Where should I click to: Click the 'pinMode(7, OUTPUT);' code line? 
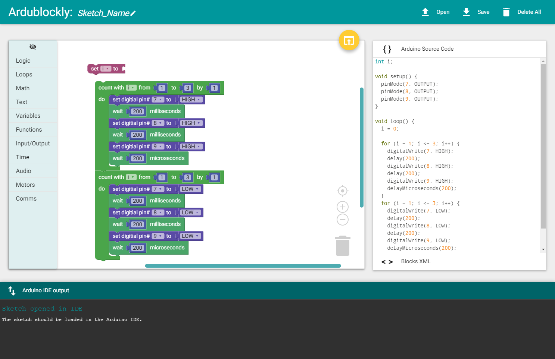coord(409,84)
